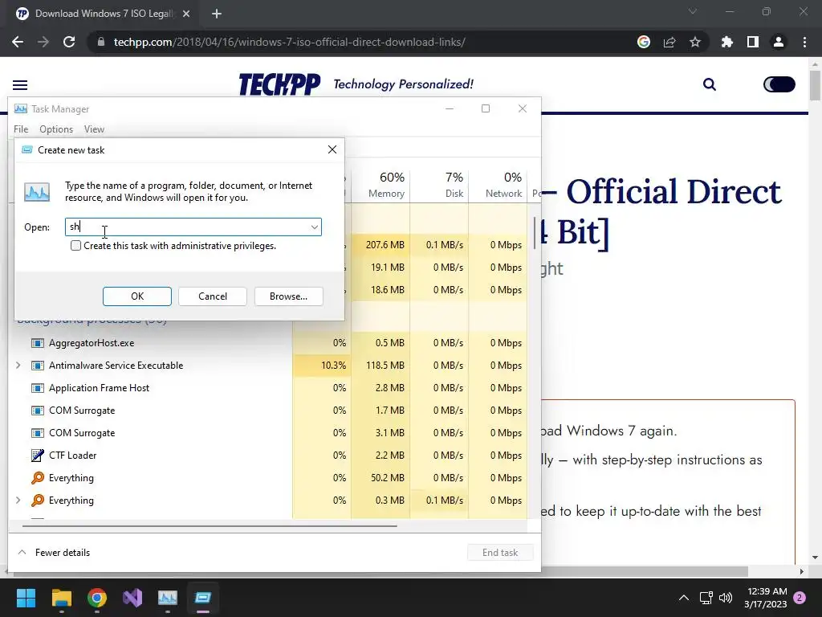Click the 10.3% CPU cell
The width and height of the screenshot is (822, 617).
coord(322,366)
